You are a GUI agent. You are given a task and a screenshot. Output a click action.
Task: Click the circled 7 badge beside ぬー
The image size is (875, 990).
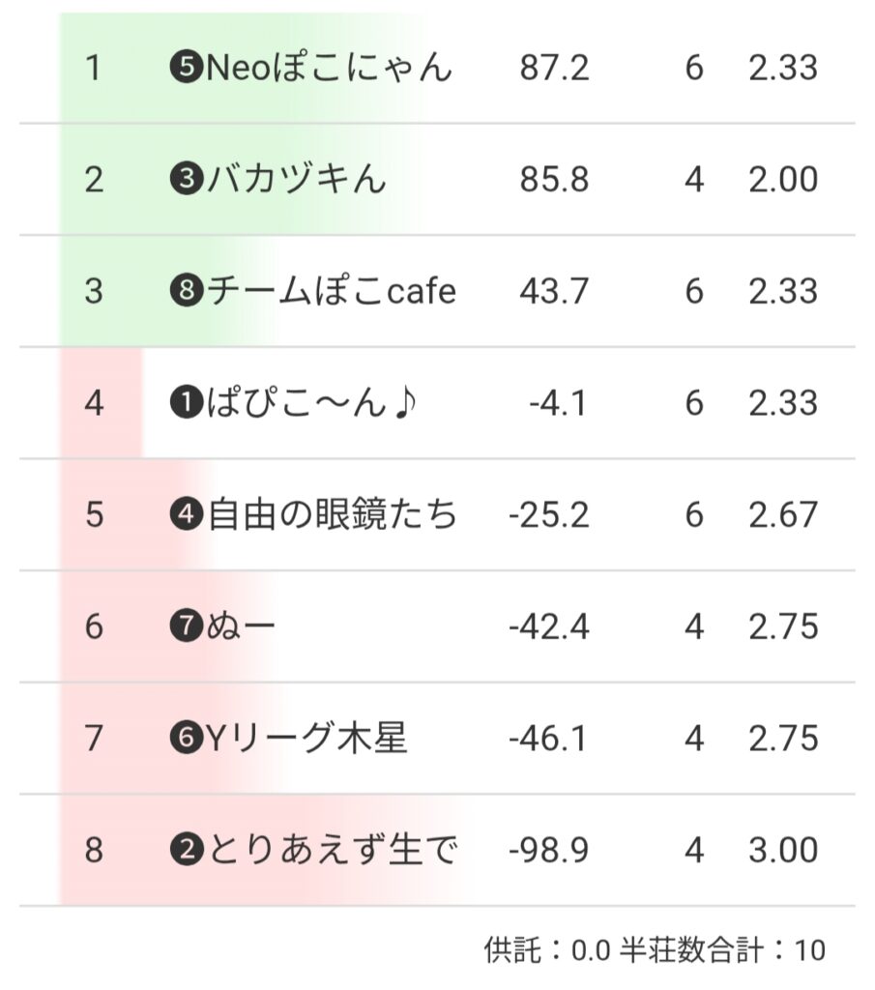click(186, 626)
